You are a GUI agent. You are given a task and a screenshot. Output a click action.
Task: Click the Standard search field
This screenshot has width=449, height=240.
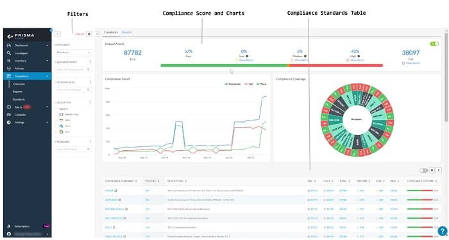point(73,149)
